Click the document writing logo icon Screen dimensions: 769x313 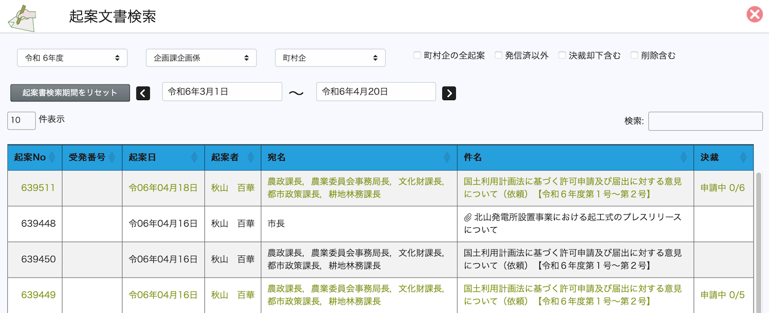[22, 17]
